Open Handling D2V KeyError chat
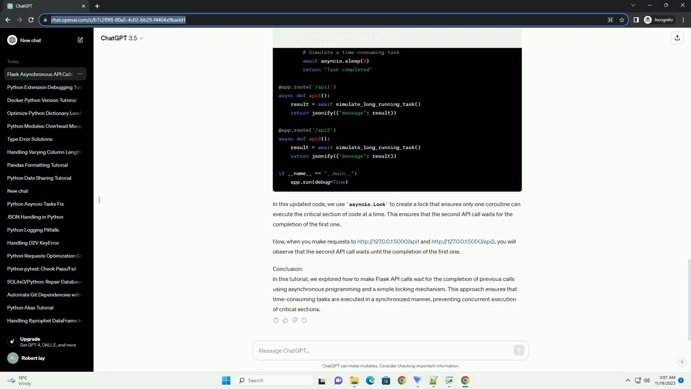Viewport: 691px width, 389px height. pyautogui.click(x=44, y=243)
